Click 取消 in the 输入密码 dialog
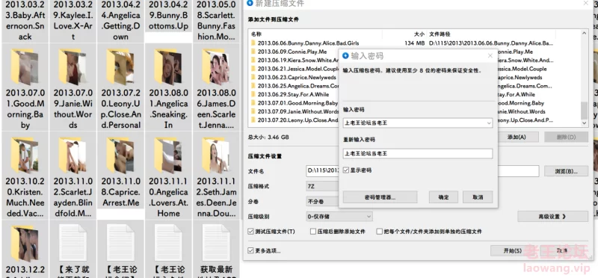The image size is (598, 278). pyautogui.click(x=478, y=197)
